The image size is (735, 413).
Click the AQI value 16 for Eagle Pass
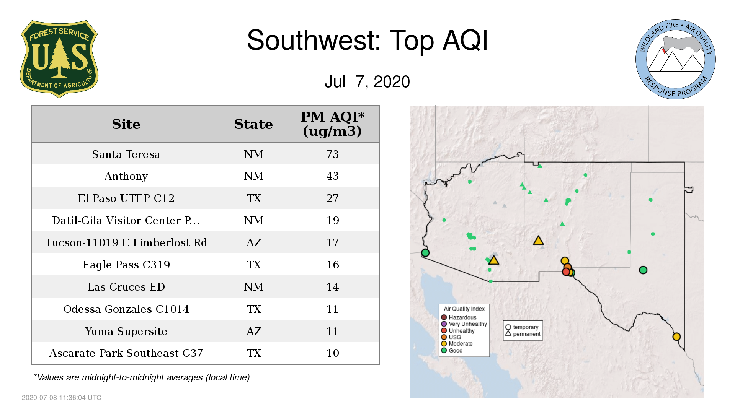[x=332, y=265]
